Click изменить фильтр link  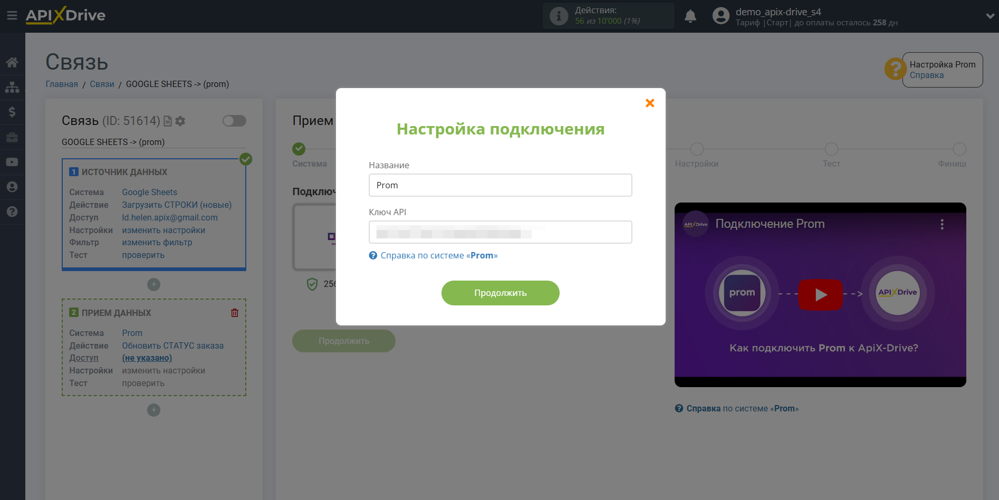click(x=157, y=243)
